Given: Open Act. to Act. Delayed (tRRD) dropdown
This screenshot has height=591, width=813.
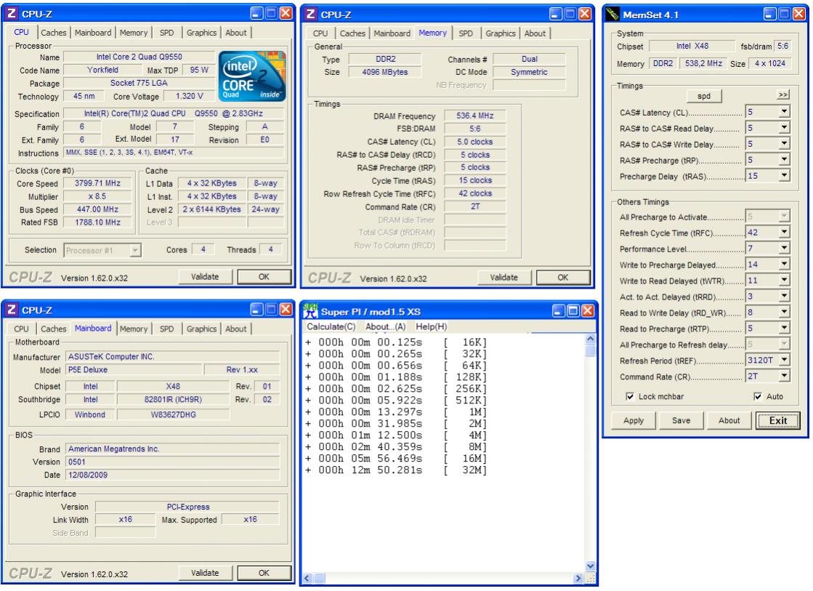Looking at the screenshot, I should point(784,297).
